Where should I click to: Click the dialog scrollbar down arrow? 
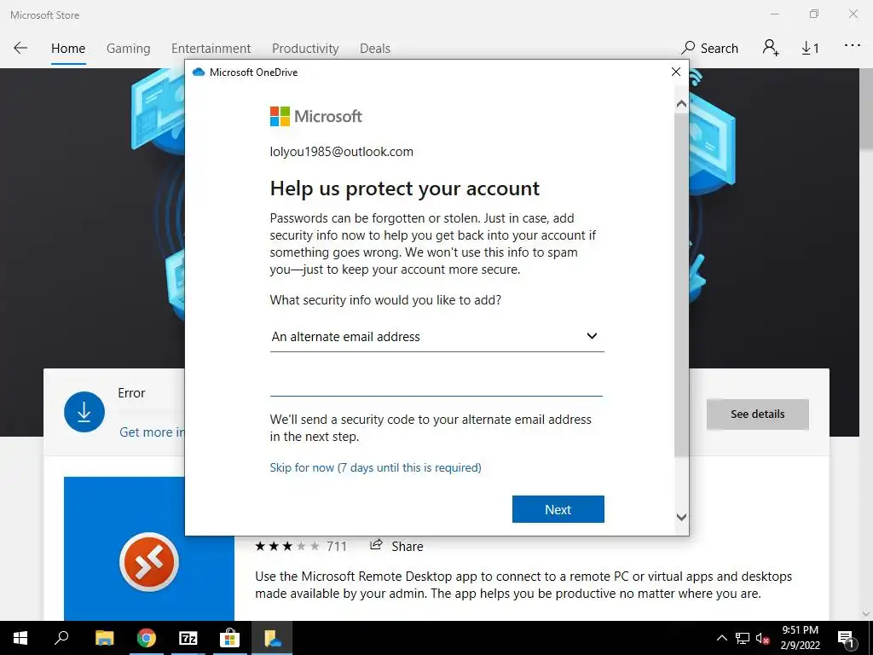click(x=681, y=517)
